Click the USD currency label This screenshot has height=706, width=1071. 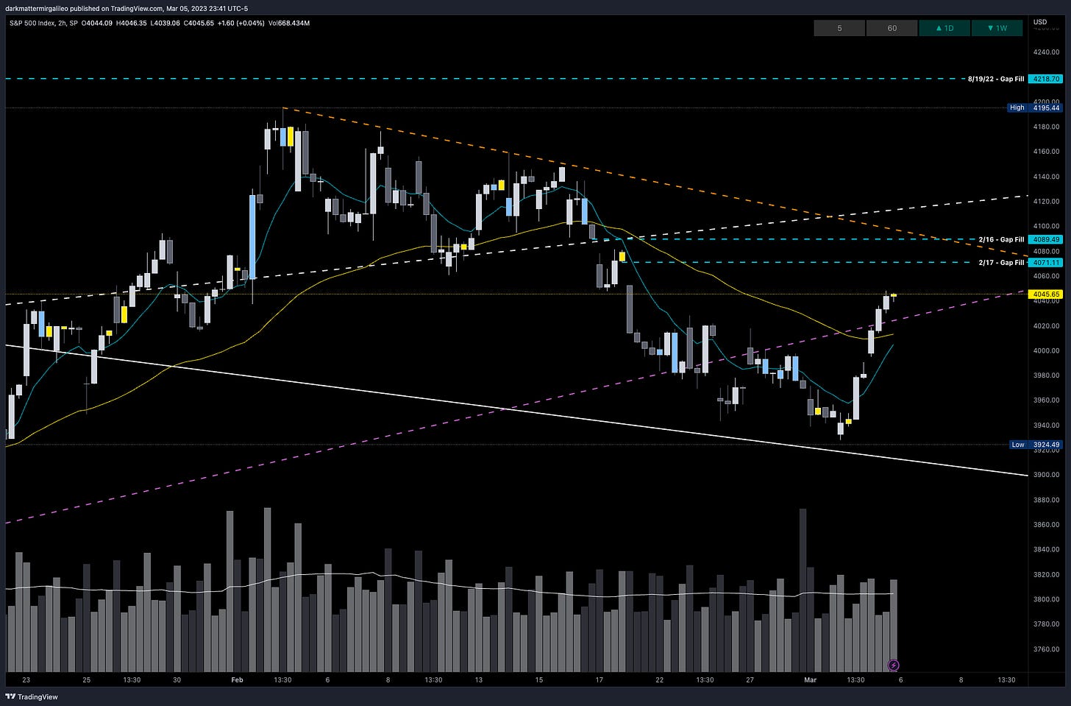1040,22
